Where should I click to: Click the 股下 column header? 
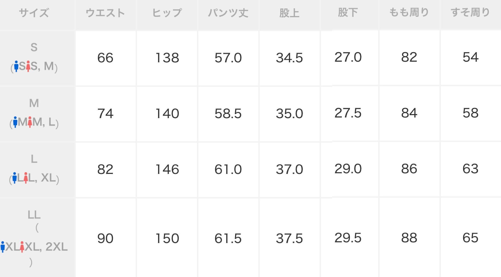pyautogui.click(x=348, y=12)
